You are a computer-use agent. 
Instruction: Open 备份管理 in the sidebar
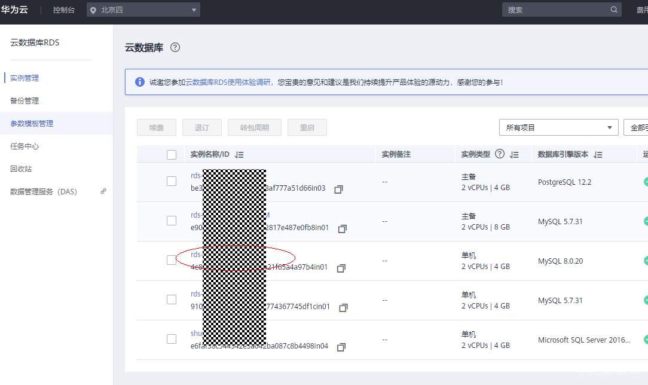(25, 101)
